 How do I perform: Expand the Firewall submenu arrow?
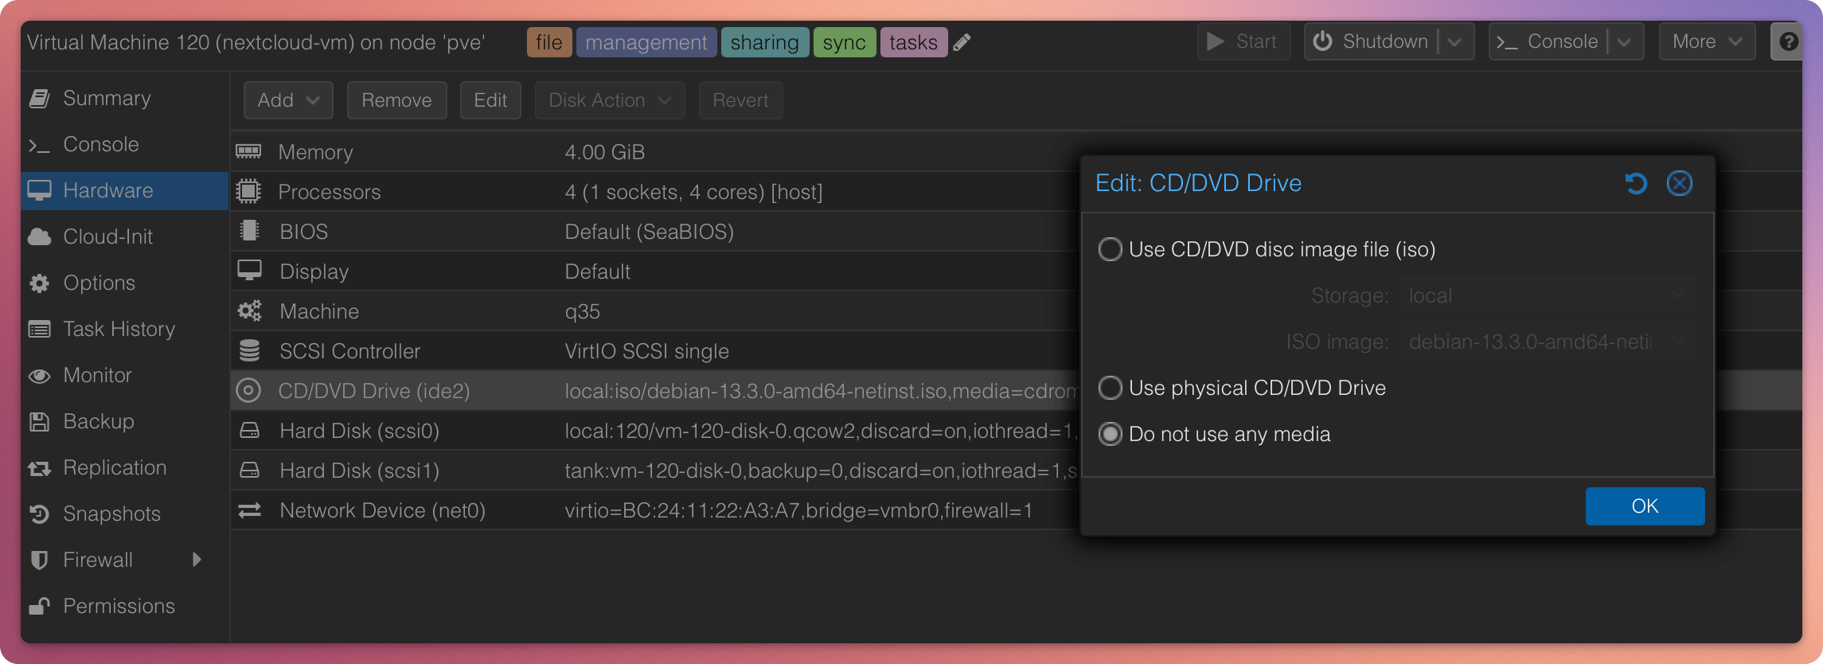[x=197, y=560]
